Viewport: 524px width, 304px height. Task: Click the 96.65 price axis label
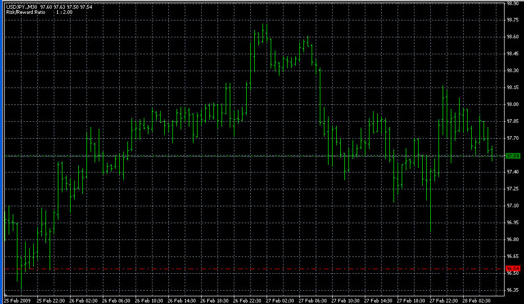(513, 256)
